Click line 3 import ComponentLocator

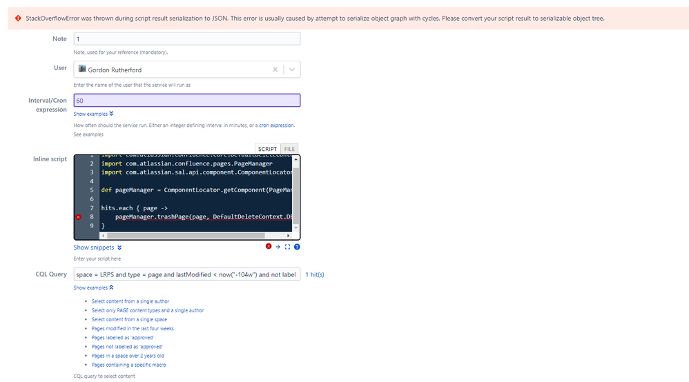(197, 172)
